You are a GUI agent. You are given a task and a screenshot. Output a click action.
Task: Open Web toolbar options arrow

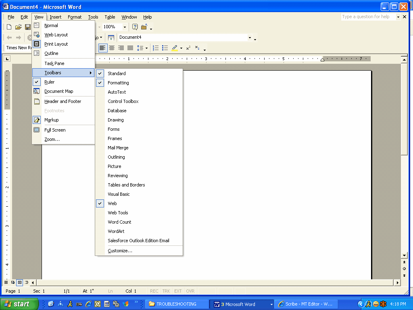pos(255,39)
